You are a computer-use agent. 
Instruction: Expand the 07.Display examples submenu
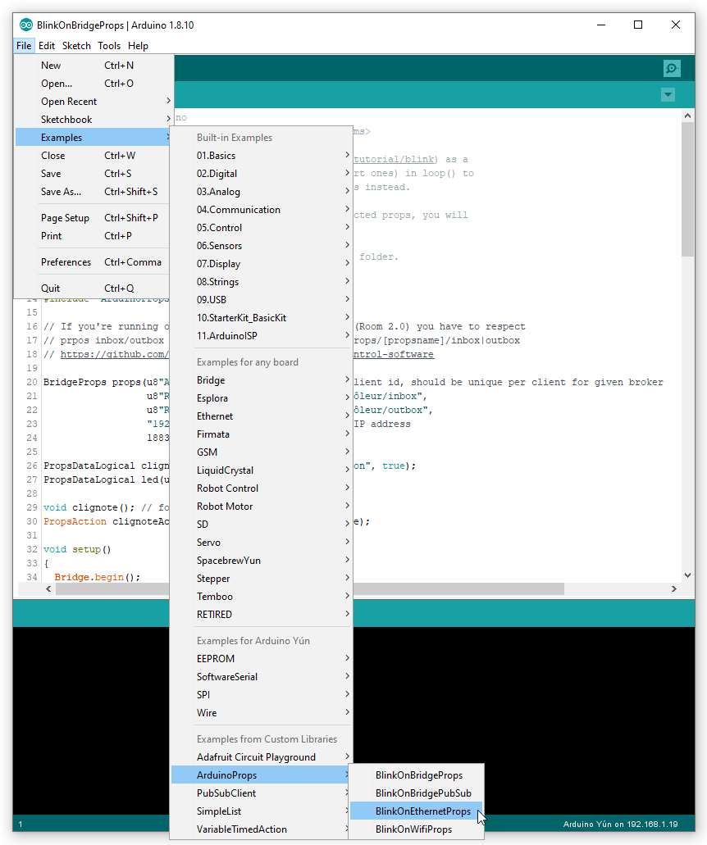pos(262,264)
